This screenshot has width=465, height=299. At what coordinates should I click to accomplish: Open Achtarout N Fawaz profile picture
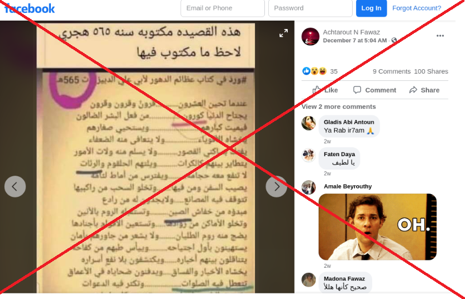pyautogui.click(x=310, y=36)
